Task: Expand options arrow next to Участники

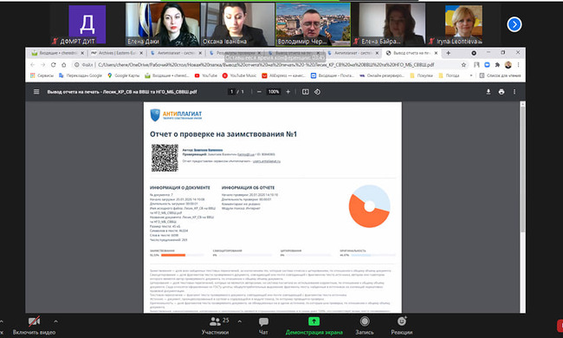Action: point(239,322)
